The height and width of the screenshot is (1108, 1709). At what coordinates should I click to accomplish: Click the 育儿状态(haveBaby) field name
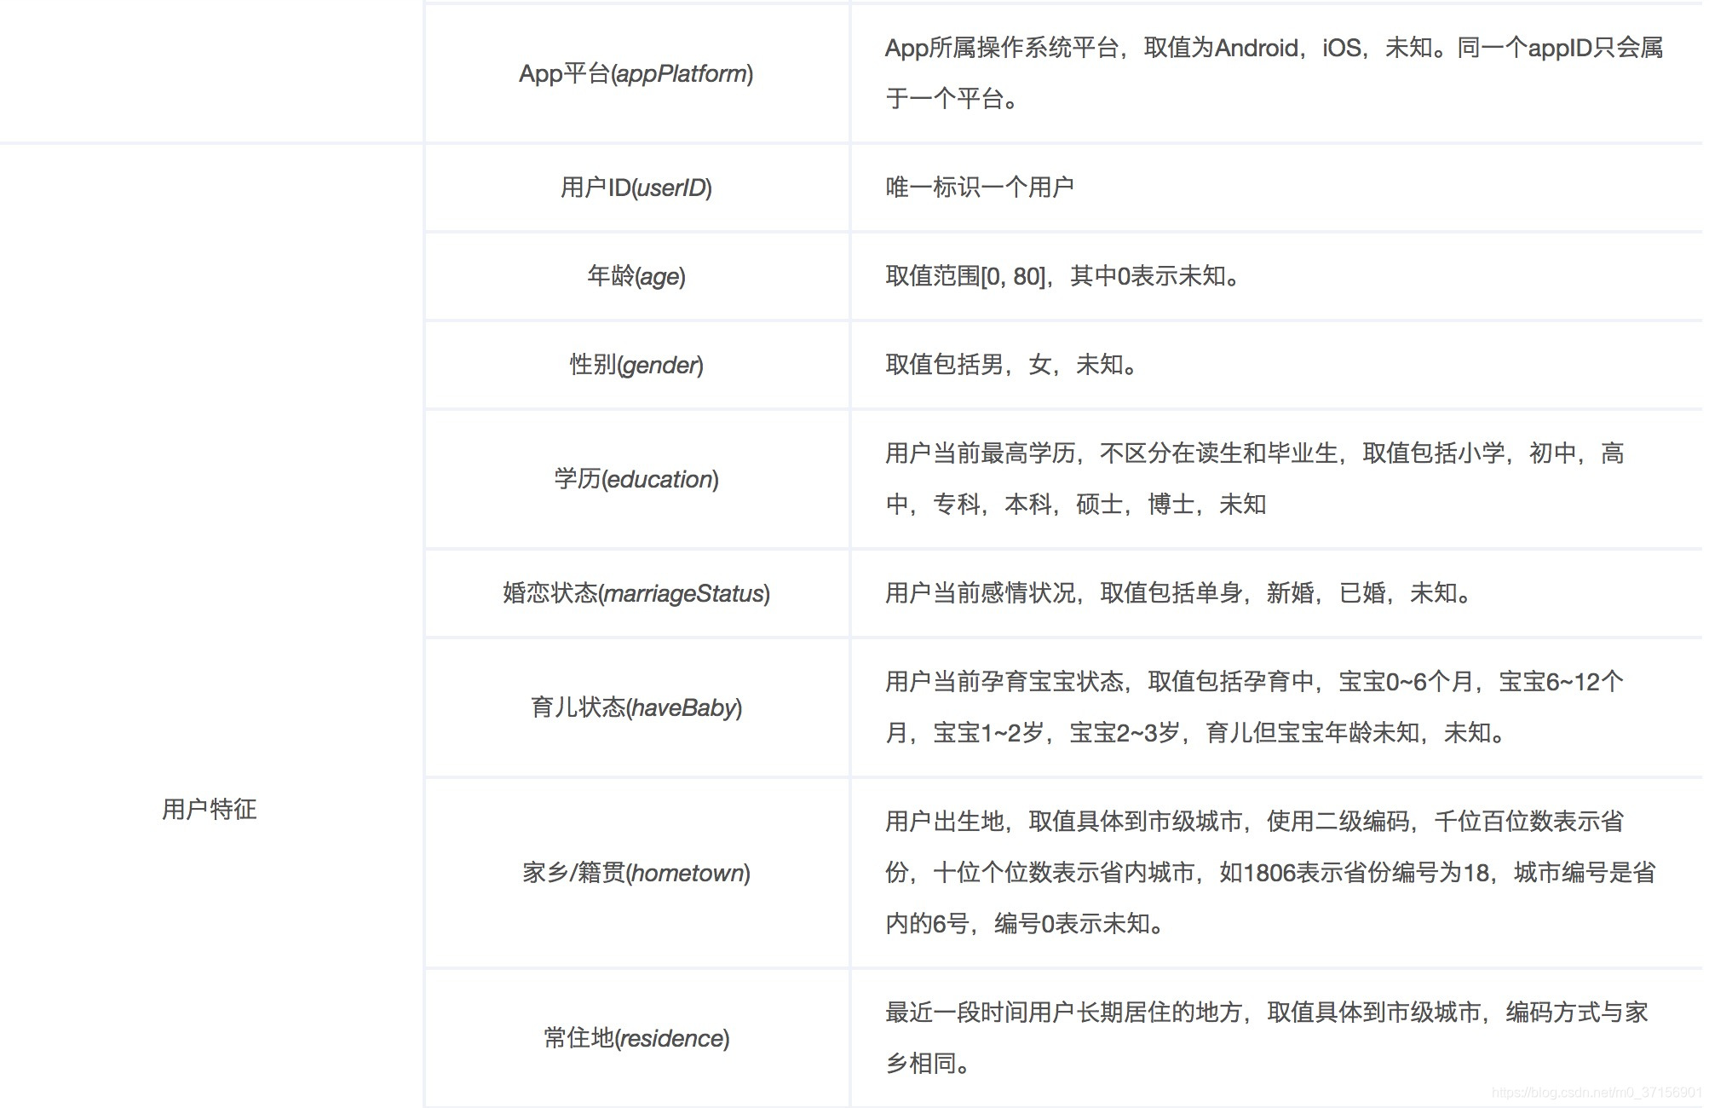pos(636,707)
